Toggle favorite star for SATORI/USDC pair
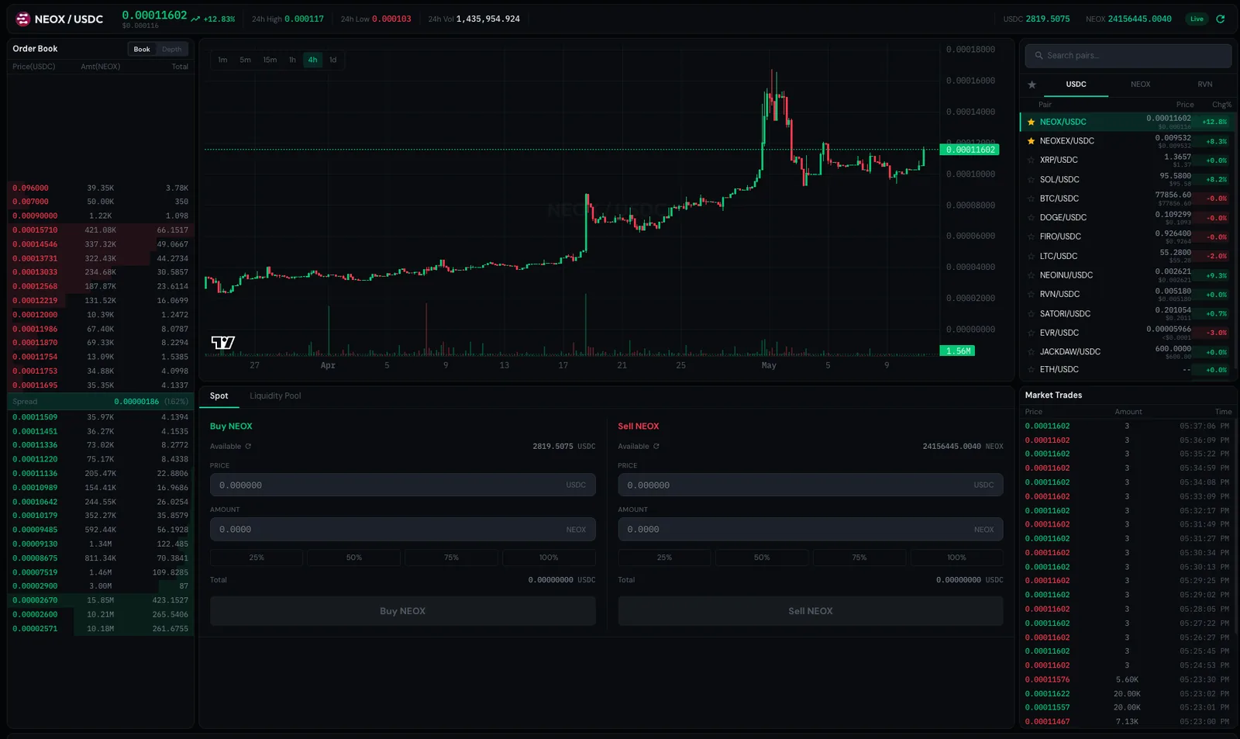 [1031, 314]
